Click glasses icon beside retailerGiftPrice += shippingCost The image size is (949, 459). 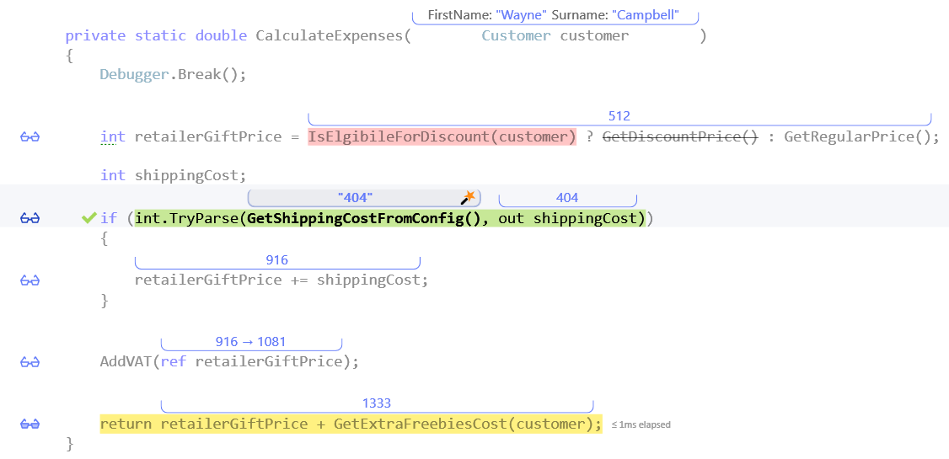tap(29, 280)
